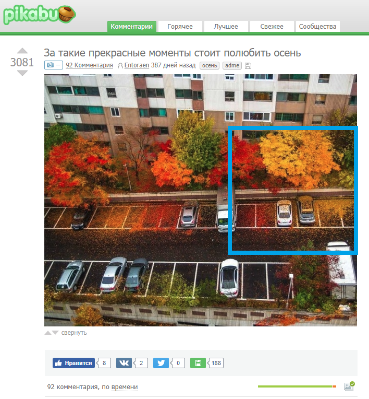Share post via VK button
This screenshot has width=369, height=399.
124,363
